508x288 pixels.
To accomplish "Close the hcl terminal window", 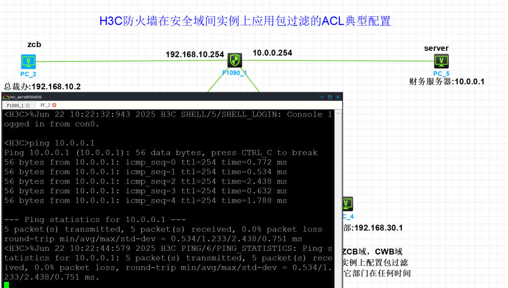I will click(x=338, y=97).
